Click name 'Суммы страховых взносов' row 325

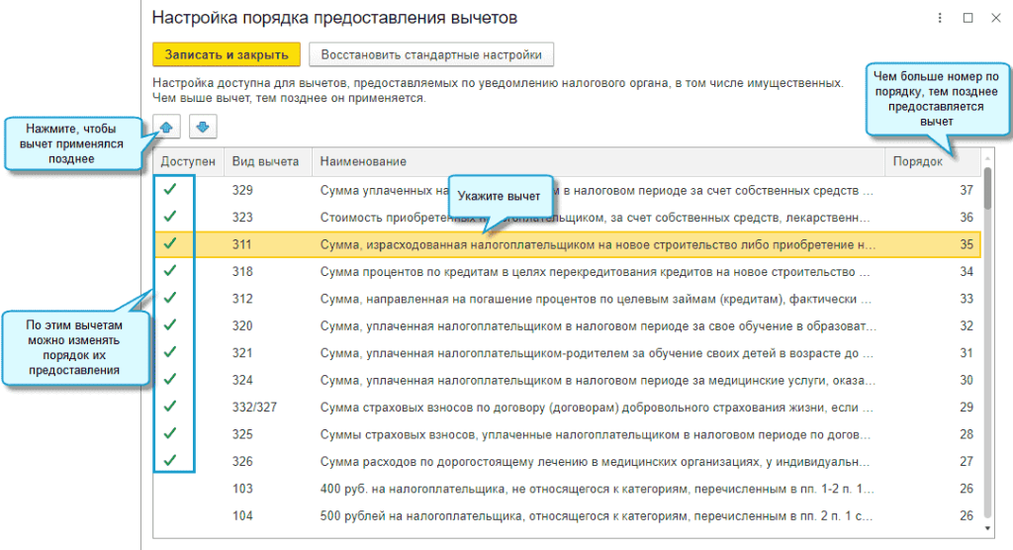(x=595, y=434)
